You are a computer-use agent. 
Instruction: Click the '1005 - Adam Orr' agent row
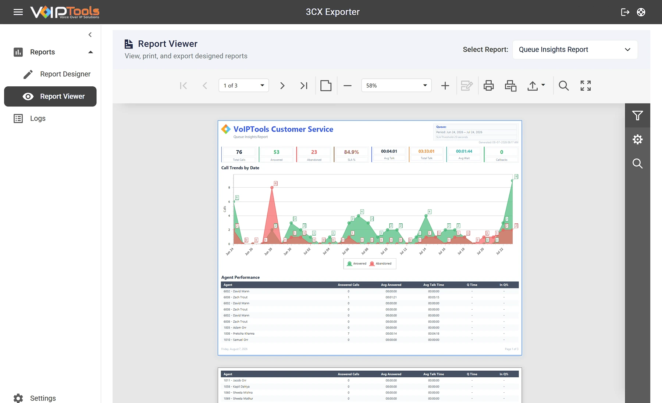370,328
